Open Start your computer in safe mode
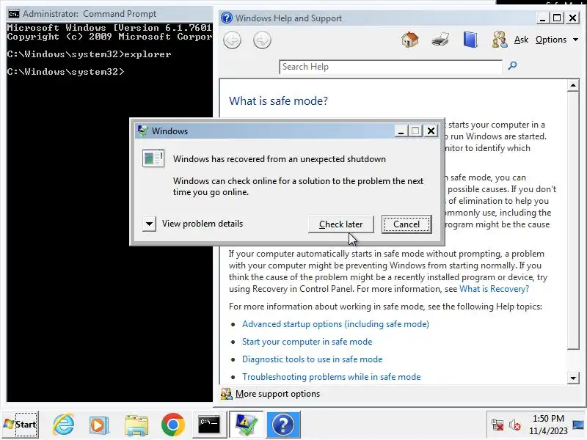The width and height of the screenshot is (587, 440). coord(307,342)
